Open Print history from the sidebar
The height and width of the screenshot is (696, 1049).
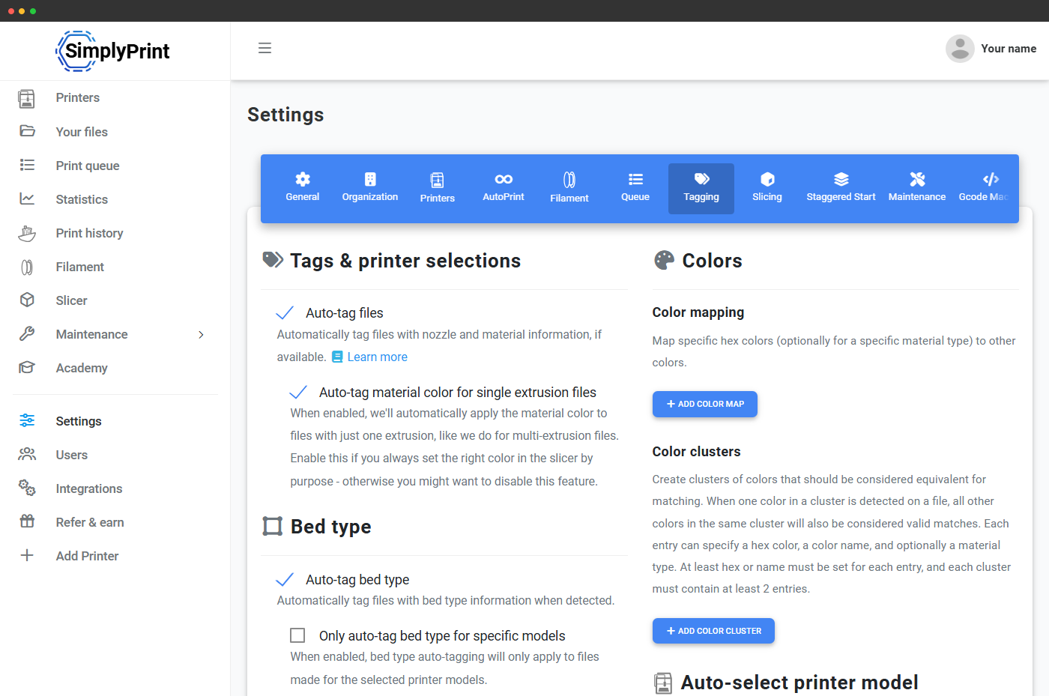[89, 233]
